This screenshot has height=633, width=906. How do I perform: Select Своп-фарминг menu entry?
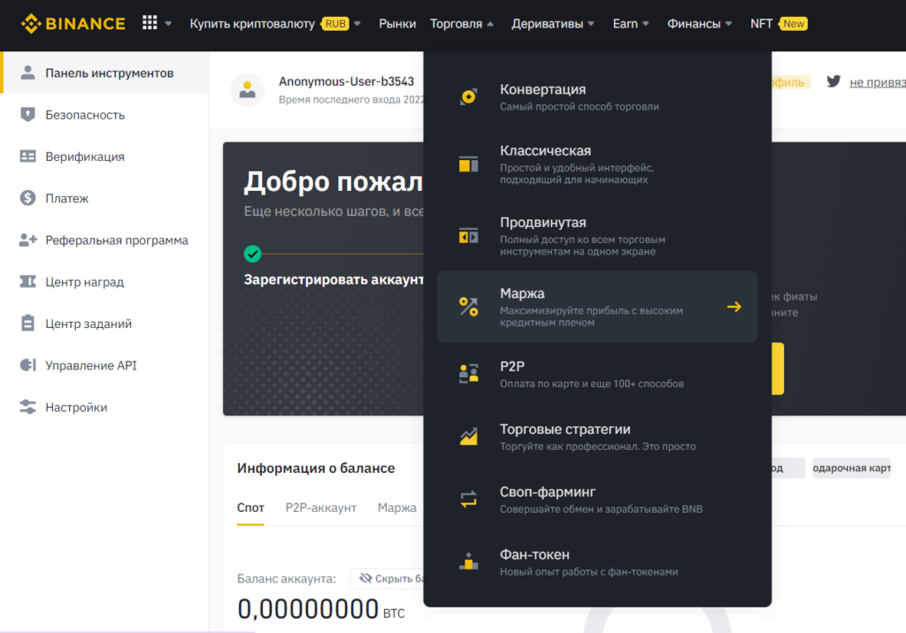click(597, 499)
